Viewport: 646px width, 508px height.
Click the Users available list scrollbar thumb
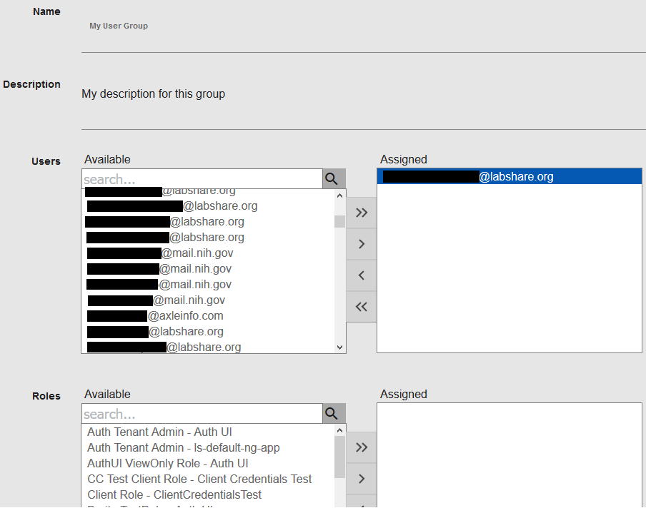pos(340,221)
